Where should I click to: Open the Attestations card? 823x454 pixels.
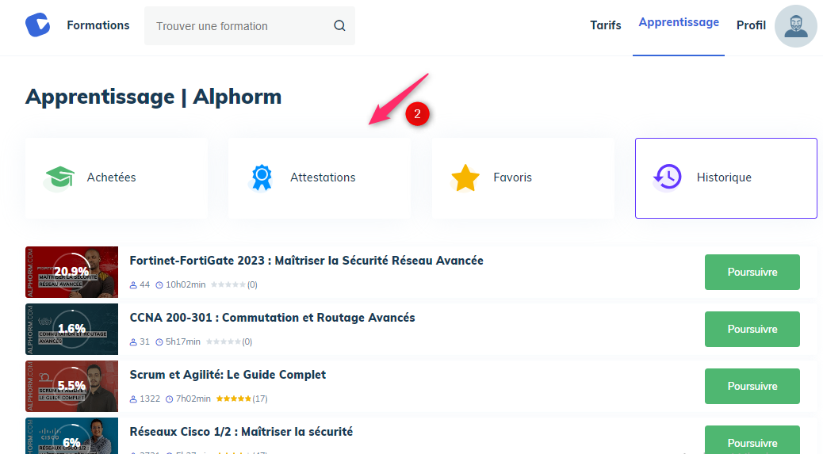coord(320,178)
